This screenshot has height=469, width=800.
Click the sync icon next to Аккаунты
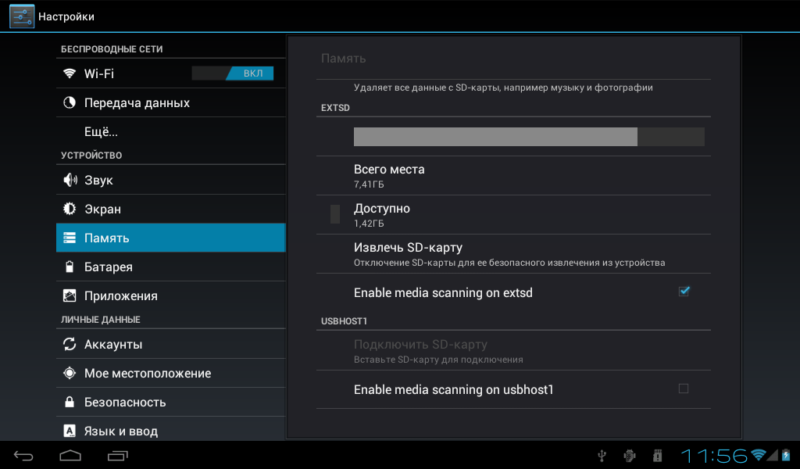pos(70,344)
